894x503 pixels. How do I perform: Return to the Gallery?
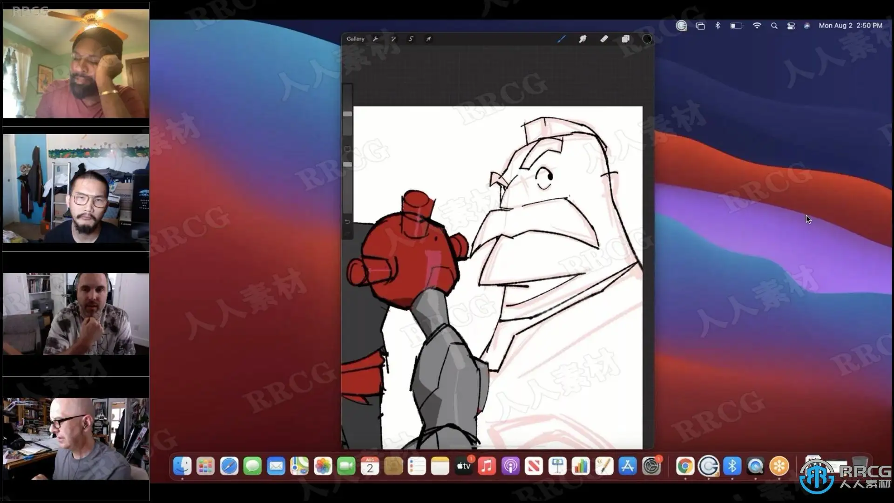point(355,39)
